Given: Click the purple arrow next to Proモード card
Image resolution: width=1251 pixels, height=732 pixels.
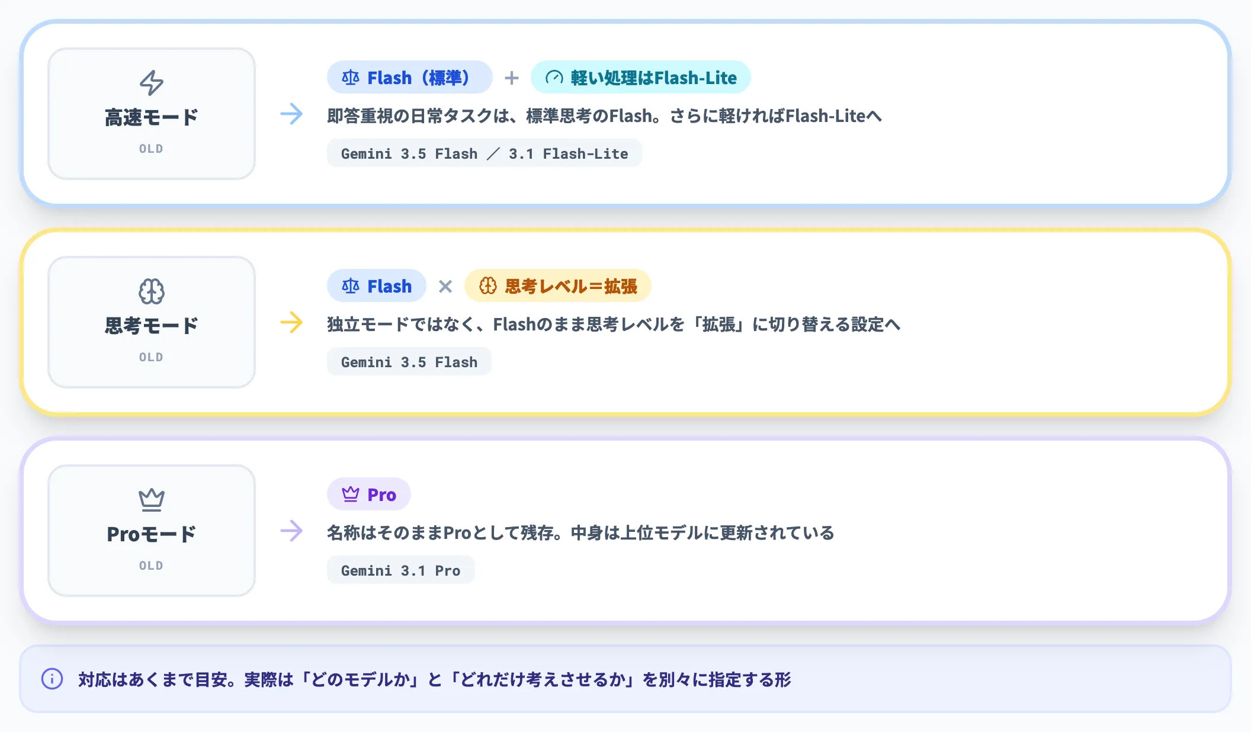Looking at the screenshot, I should point(291,531).
